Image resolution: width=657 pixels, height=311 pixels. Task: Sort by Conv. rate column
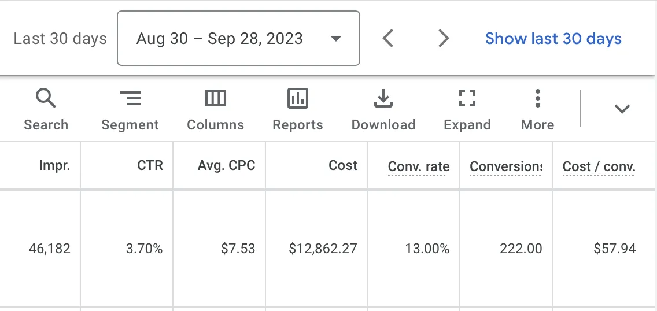[419, 166]
